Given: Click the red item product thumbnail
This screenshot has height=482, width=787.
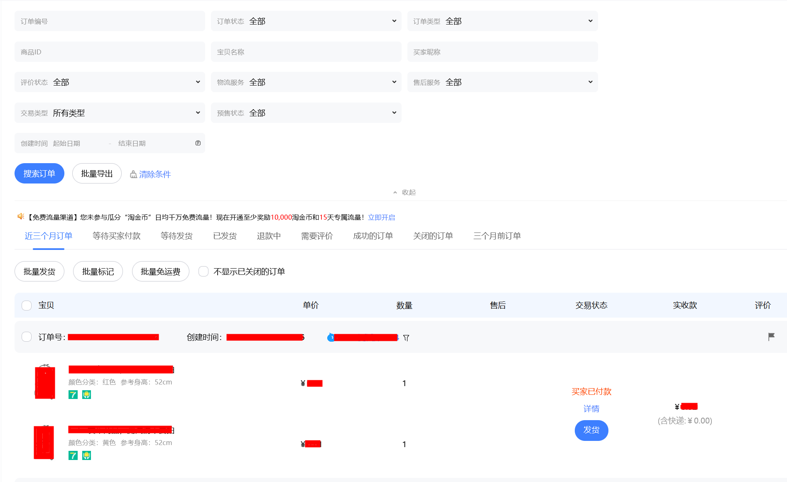Looking at the screenshot, I should pos(45,382).
